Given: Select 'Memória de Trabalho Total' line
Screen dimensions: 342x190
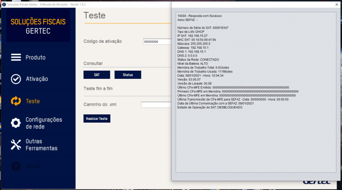Looking at the screenshot, I should click(x=203, y=68).
